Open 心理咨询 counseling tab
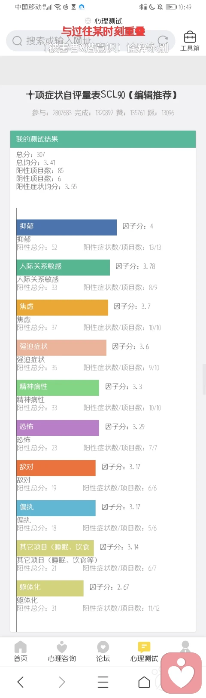The width and height of the screenshot is (206, 698). pyautogui.click(x=62, y=652)
